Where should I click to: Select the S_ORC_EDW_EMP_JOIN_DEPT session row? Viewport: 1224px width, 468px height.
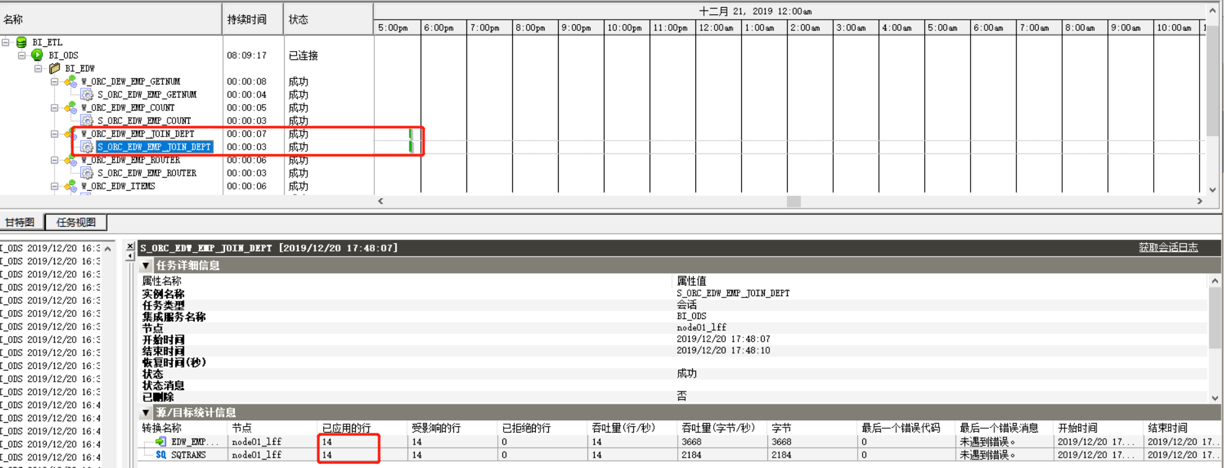154,147
